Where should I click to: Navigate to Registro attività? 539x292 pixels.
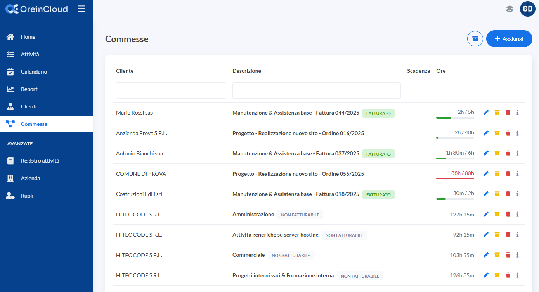pyautogui.click(x=40, y=161)
